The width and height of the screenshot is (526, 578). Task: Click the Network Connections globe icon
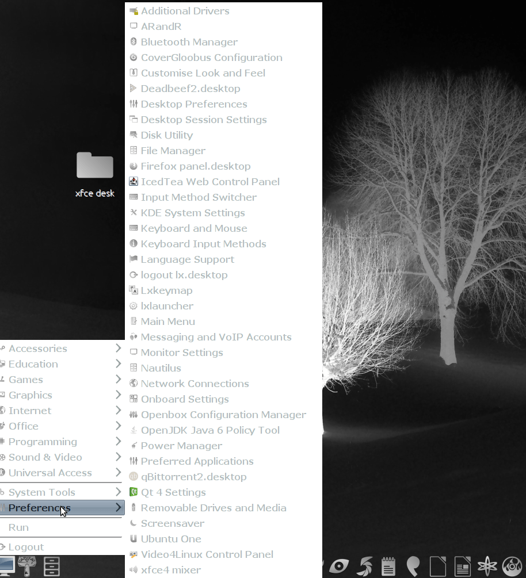click(x=134, y=384)
